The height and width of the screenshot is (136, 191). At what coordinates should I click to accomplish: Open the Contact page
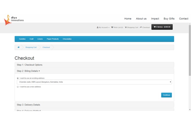(x=184, y=19)
